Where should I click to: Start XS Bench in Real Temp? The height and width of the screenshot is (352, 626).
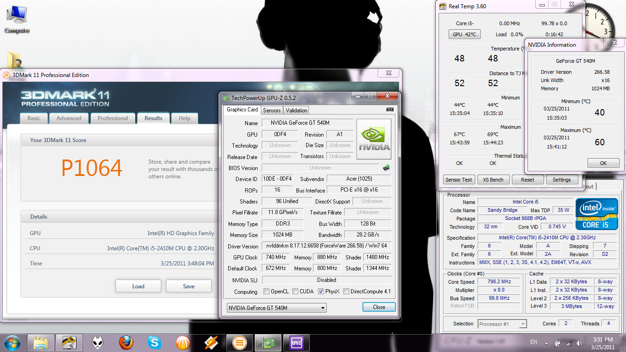[x=494, y=180]
